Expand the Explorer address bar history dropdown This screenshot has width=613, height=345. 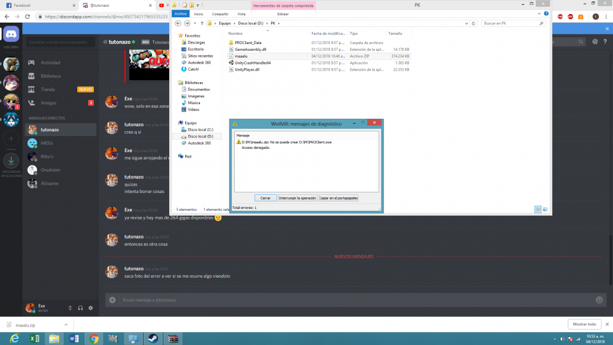tap(466, 23)
